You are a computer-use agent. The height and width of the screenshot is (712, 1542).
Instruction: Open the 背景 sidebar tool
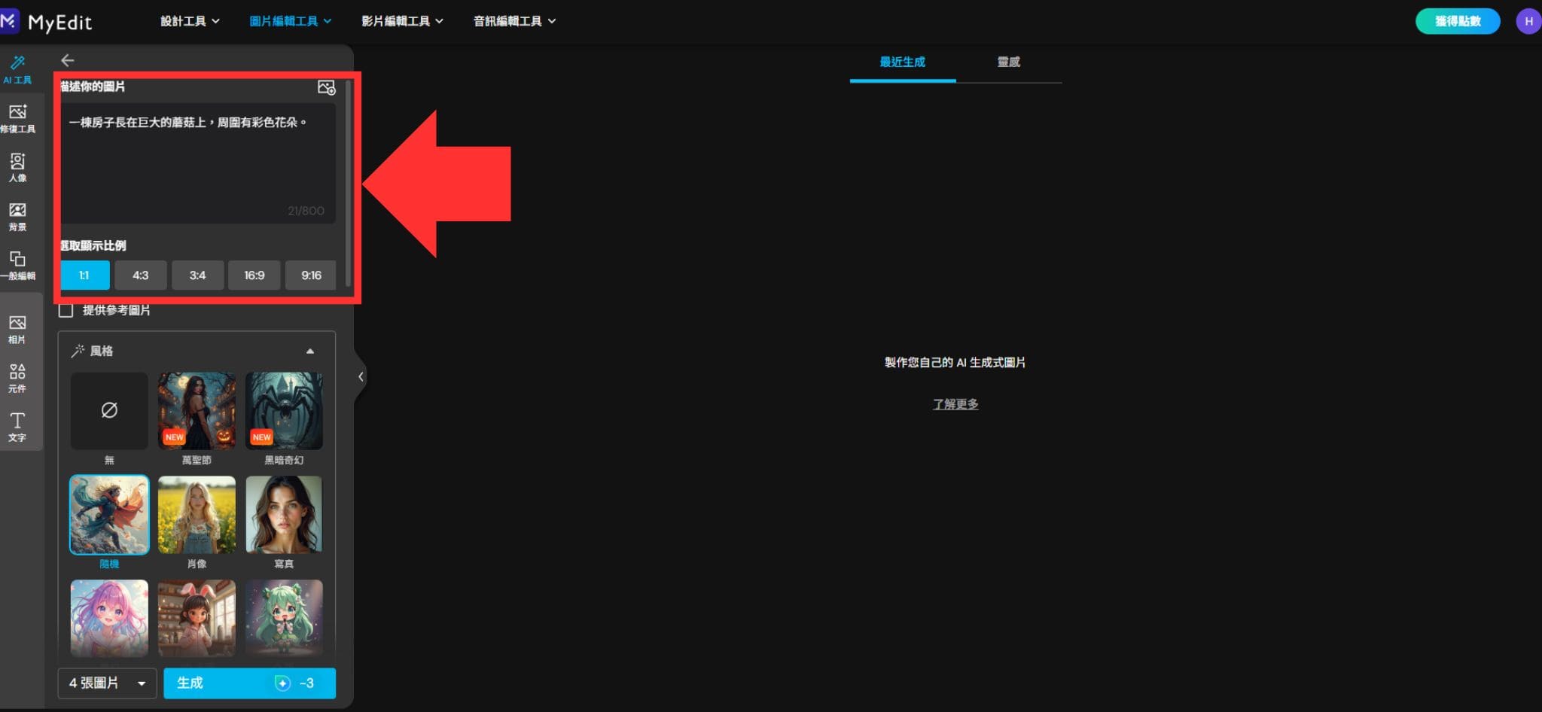(17, 216)
